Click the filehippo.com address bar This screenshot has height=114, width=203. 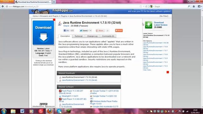(x=73, y=6)
